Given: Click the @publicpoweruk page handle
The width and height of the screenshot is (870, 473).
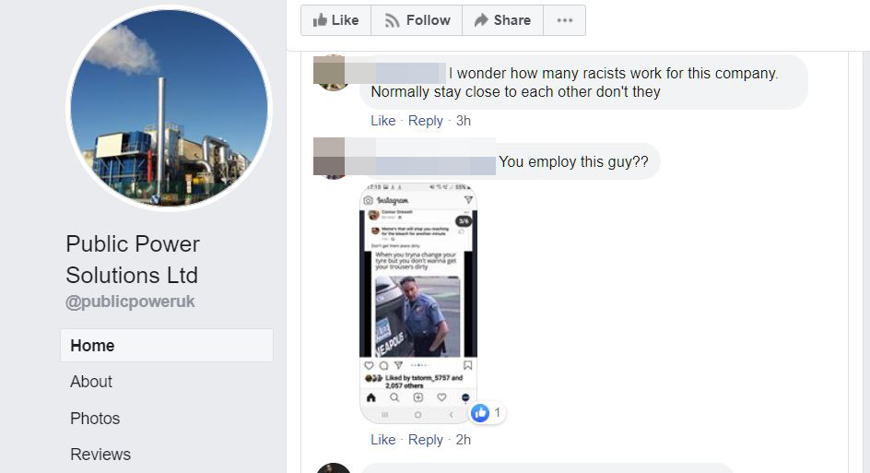Looking at the screenshot, I should click(130, 302).
